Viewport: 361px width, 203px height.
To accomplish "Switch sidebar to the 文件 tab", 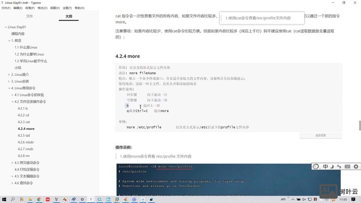I will (x=30, y=16).
